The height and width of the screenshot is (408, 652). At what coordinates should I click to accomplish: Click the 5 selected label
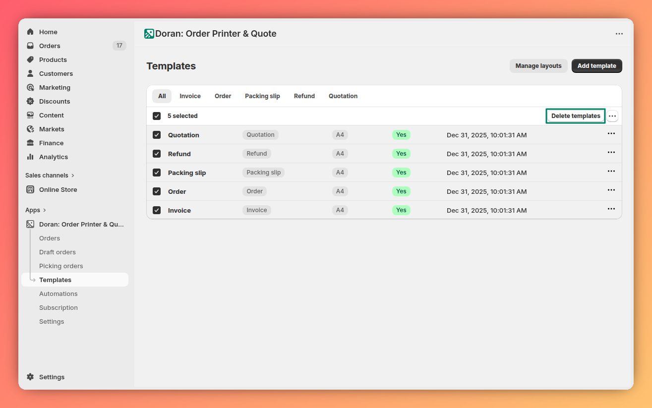182,116
